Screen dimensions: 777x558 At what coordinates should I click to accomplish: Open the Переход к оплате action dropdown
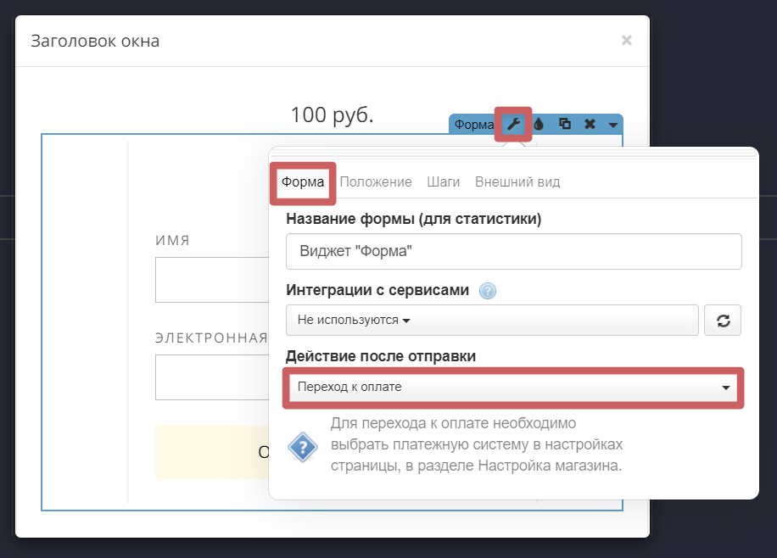coord(512,388)
